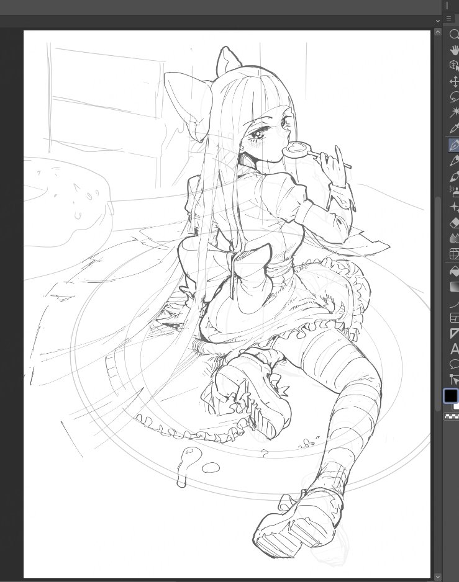Viewport: 459px width, 582px height.
Task: Select the Hand move-canvas tool
Action: 454,50
